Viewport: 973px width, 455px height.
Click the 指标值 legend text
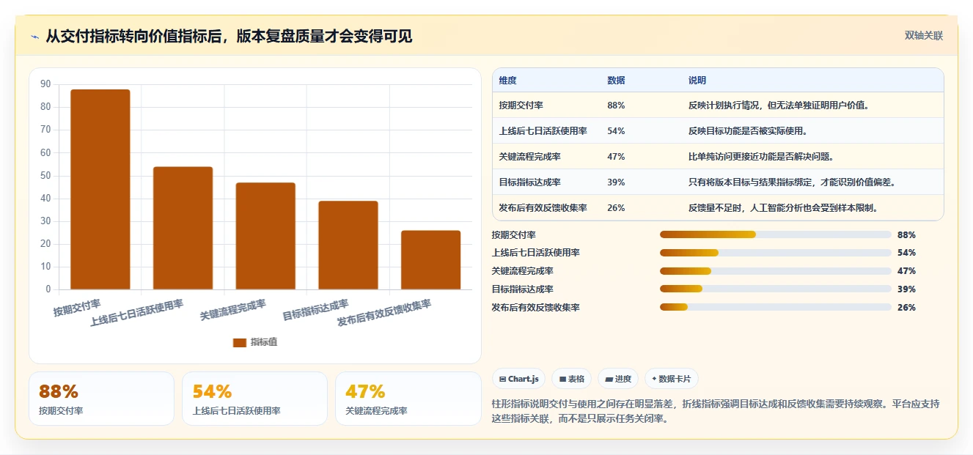coord(264,342)
